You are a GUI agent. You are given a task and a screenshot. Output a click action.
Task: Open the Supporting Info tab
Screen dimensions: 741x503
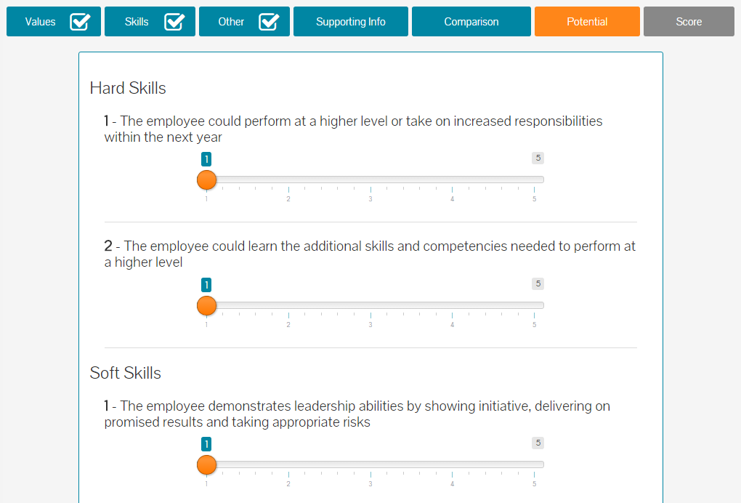tap(351, 21)
